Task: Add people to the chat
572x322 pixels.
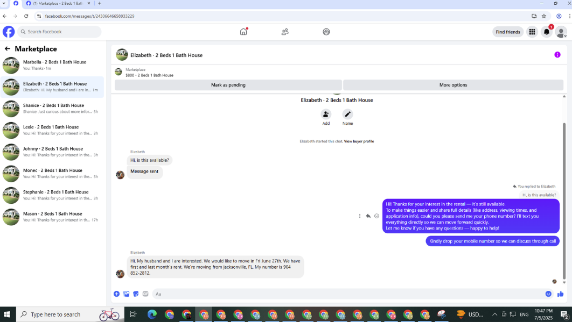Action: tap(326, 115)
